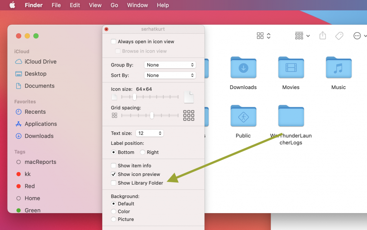The width and height of the screenshot is (367, 230).
Task: Click the large icon size page icon
Action: 189,97
